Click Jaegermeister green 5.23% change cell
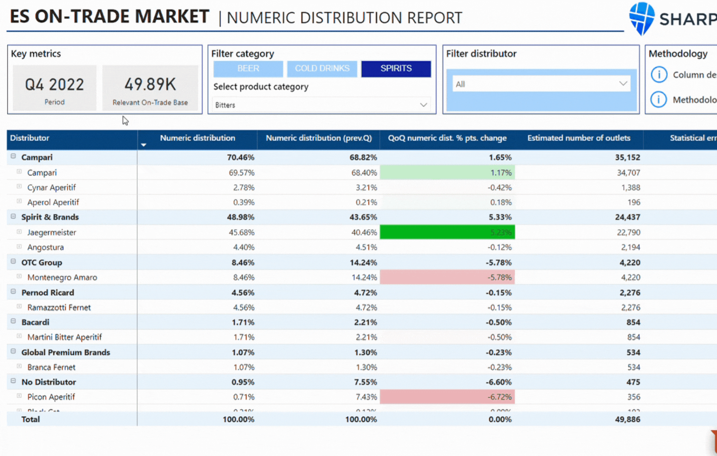 447,232
